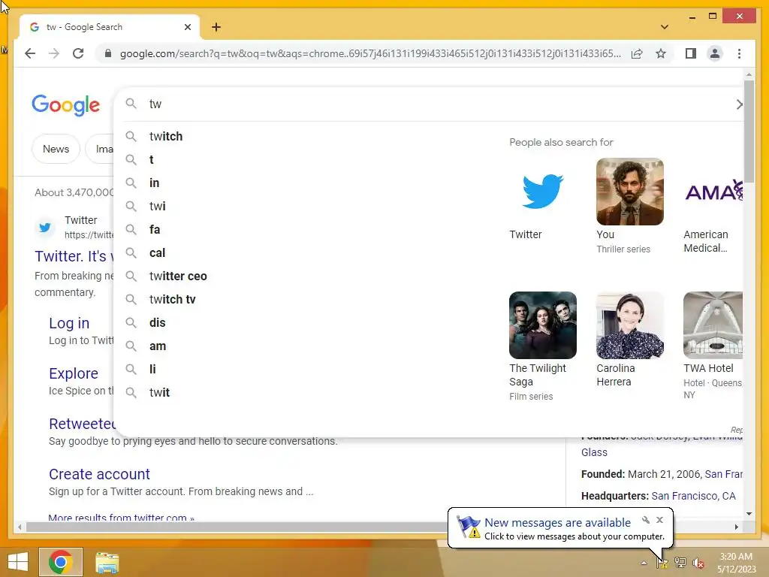Close the 'tw - Google Search' tab
The width and height of the screenshot is (769, 577).
(x=187, y=27)
